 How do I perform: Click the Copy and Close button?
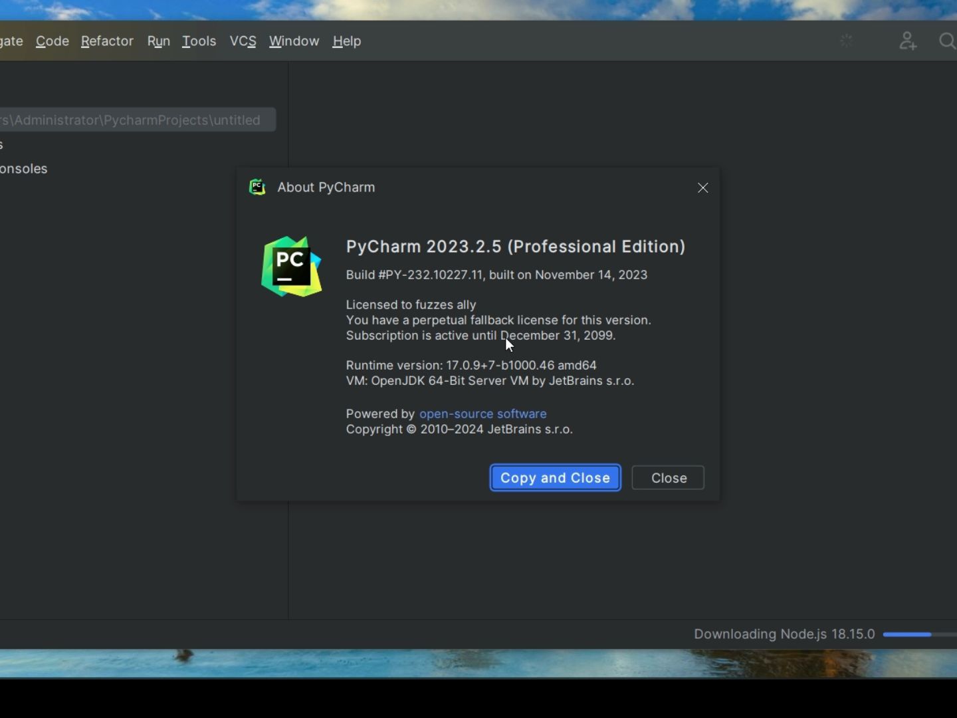[556, 478]
